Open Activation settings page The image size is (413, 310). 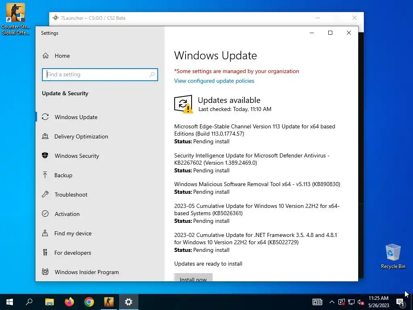click(100, 214)
